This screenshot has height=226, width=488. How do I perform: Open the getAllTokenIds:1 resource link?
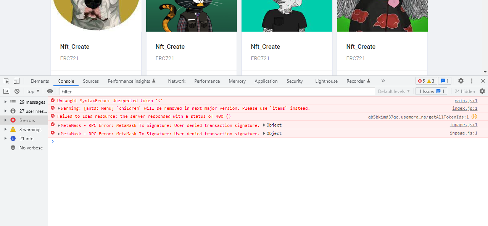[x=418, y=117]
